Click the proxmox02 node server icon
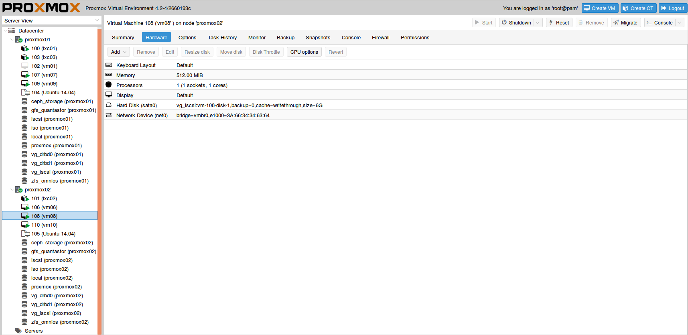The image size is (688, 335). (18, 190)
